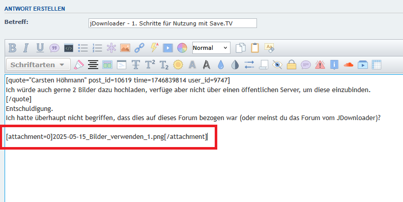Insert a SoundCloud embed
403x202 pixels.
point(348,65)
